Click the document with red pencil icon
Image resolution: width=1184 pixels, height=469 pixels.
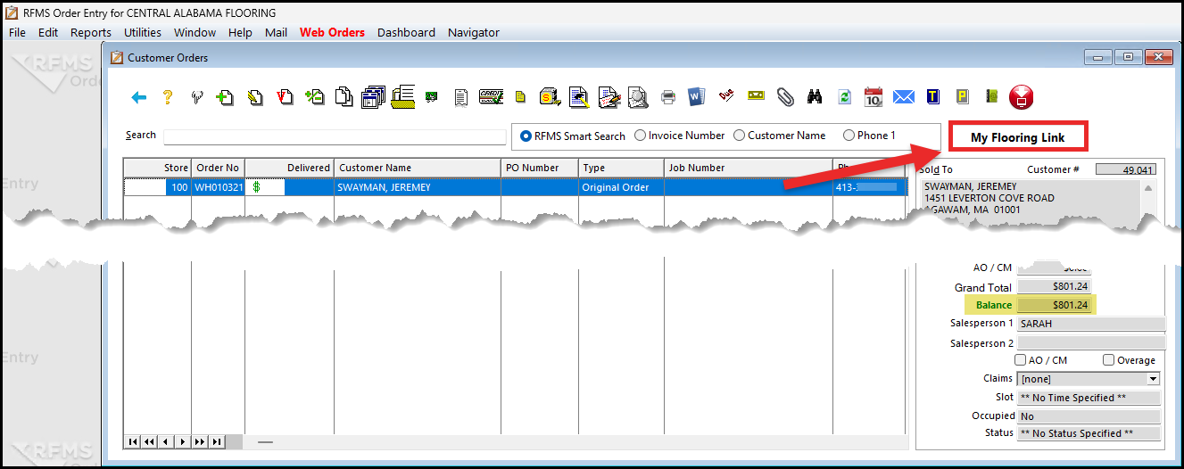pyautogui.click(x=608, y=97)
